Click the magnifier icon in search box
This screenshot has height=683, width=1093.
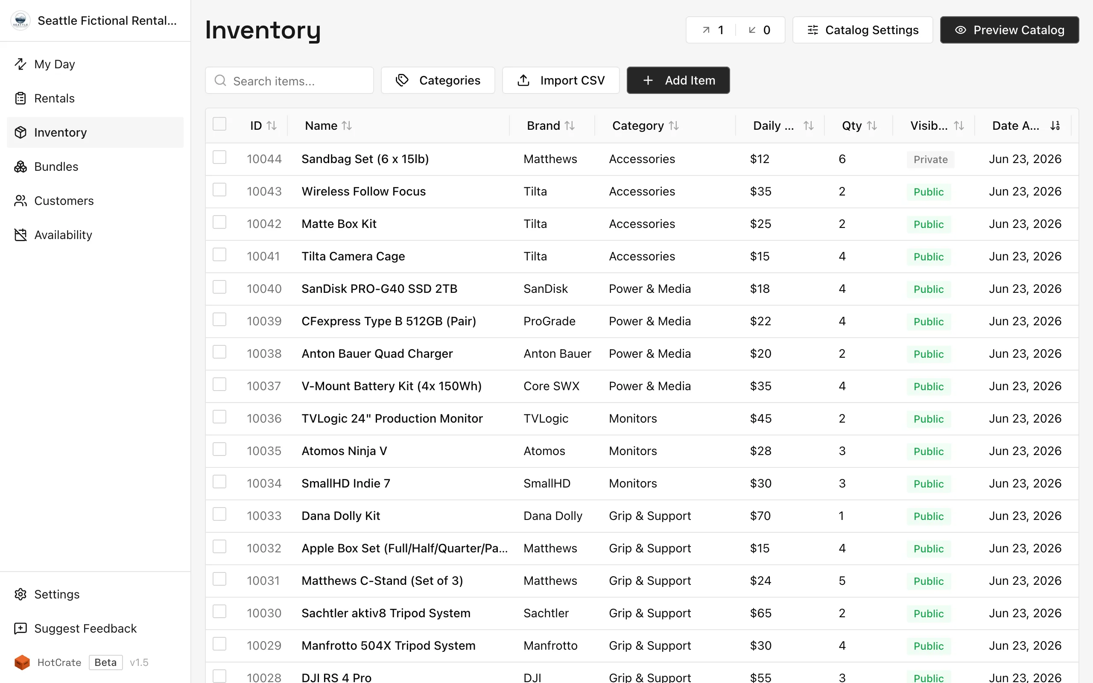[220, 80]
